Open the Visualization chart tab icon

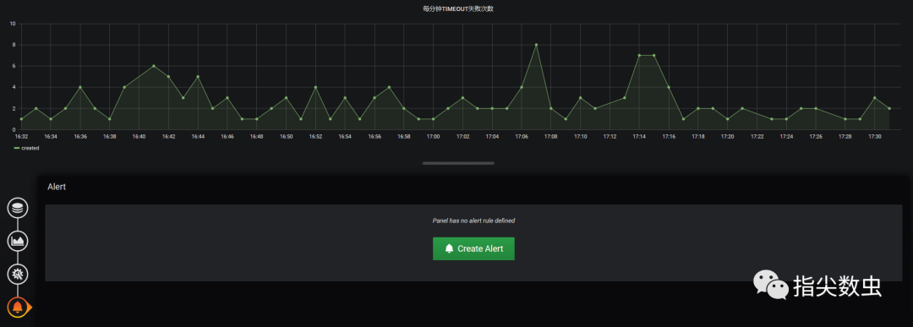18,241
